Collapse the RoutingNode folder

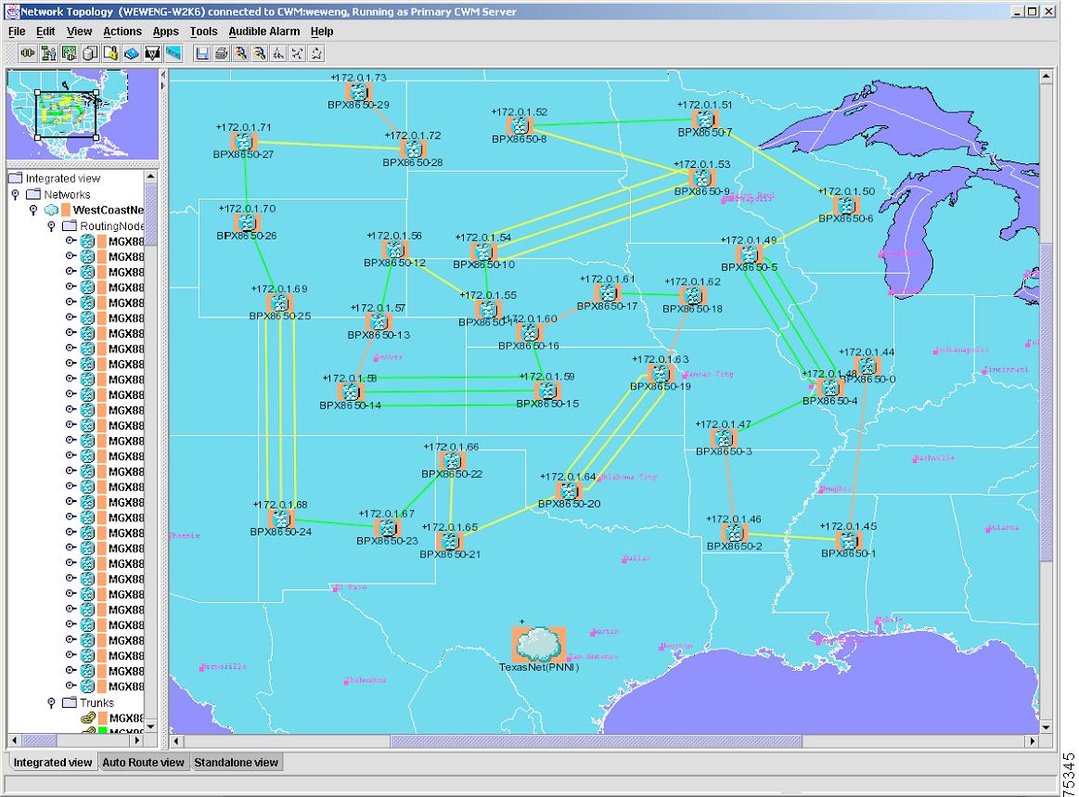(x=51, y=225)
